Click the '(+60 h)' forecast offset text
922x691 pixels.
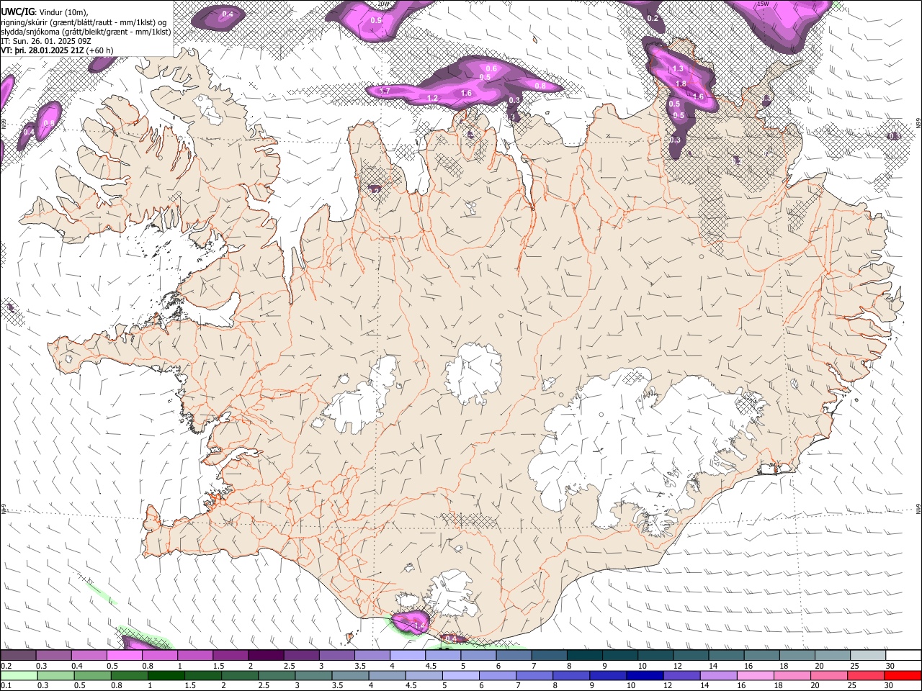tap(100, 50)
